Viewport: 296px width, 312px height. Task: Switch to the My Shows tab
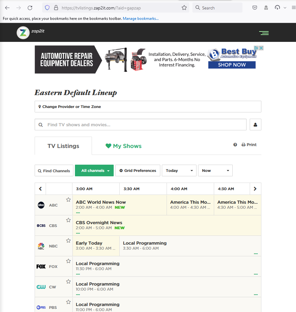(123, 146)
